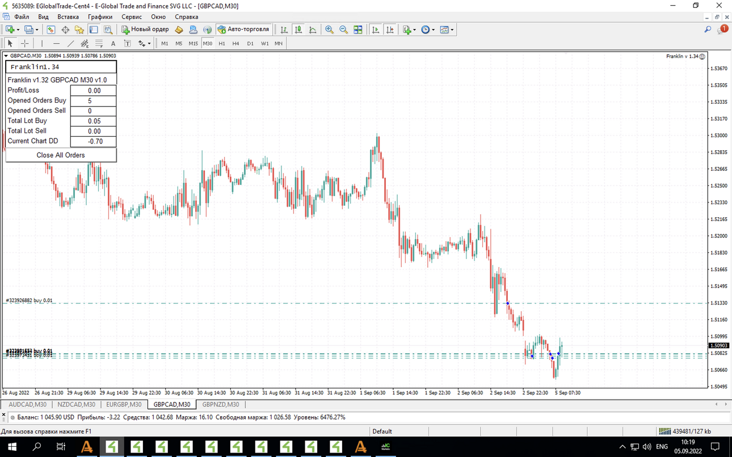Open MetaEditor yellow book icon

point(179,29)
